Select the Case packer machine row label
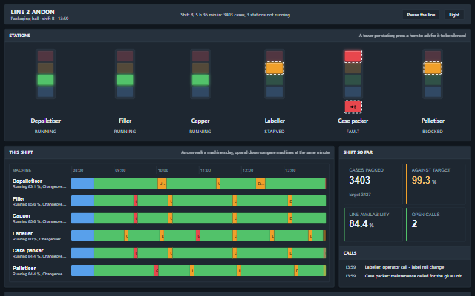The height and width of the screenshot is (296, 475). (x=39, y=253)
